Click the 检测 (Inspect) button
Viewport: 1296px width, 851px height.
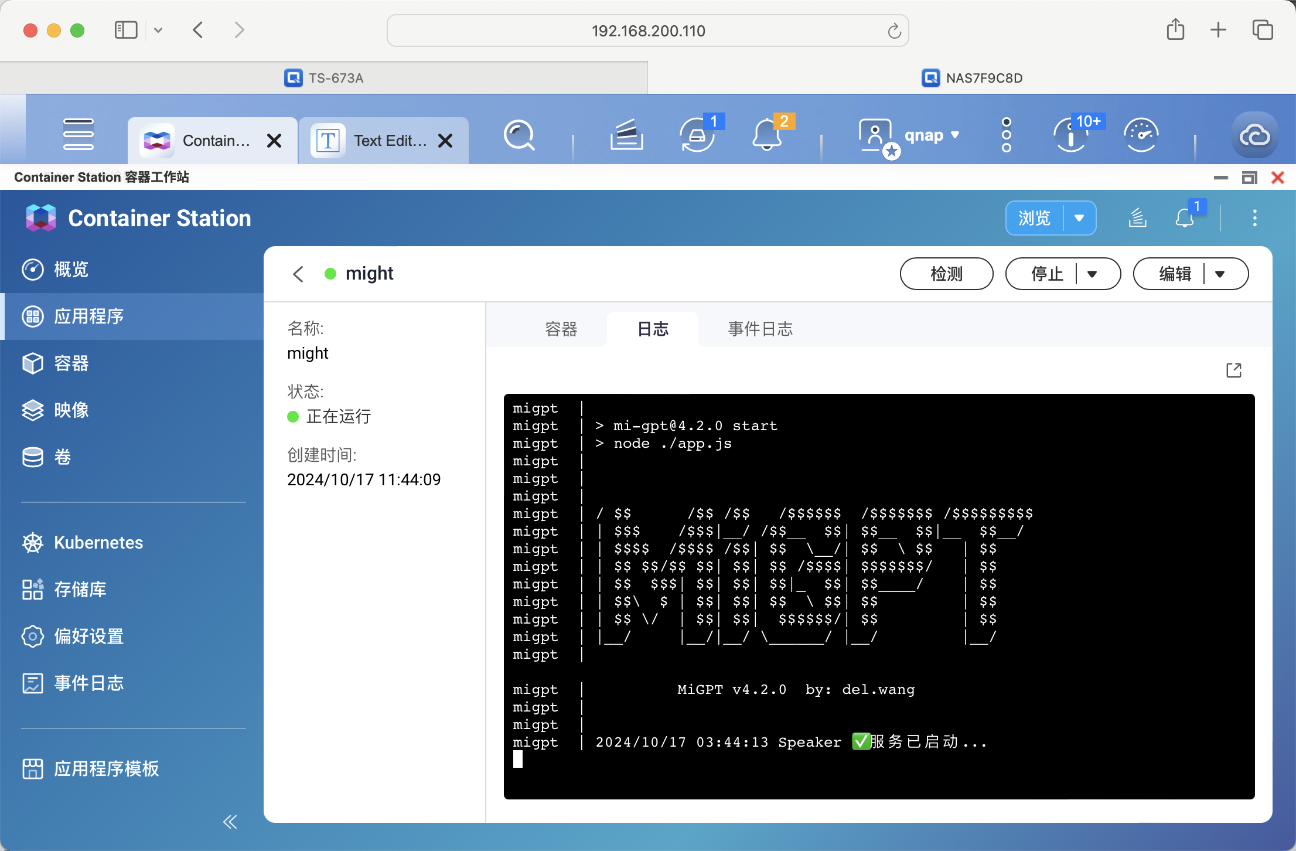coord(946,274)
